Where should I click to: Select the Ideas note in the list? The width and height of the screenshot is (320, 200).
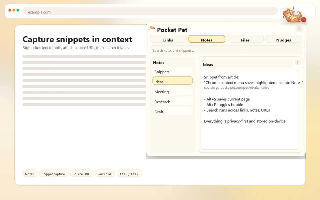point(172,81)
